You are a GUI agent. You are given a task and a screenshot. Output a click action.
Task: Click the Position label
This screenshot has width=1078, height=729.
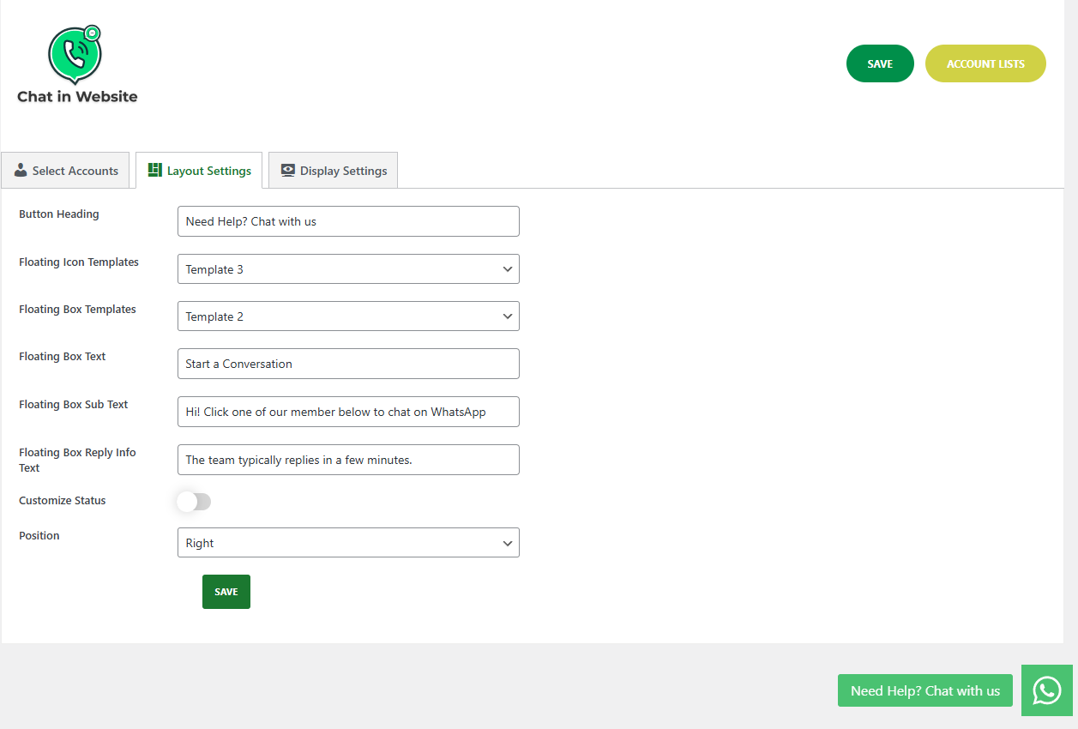coord(39,536)
